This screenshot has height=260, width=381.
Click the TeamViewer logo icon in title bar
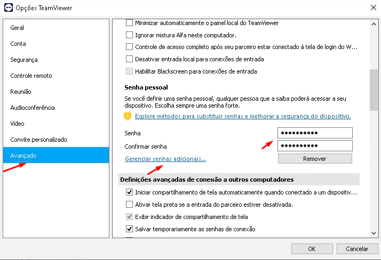coord(7,7)
